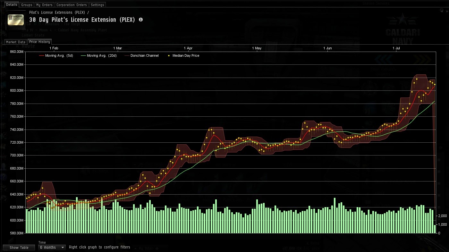The width and height of the screenshot is (449, 252).
Task: Click the 'Right click graph to configure filters' hint
Action: [x=99, y=247]
